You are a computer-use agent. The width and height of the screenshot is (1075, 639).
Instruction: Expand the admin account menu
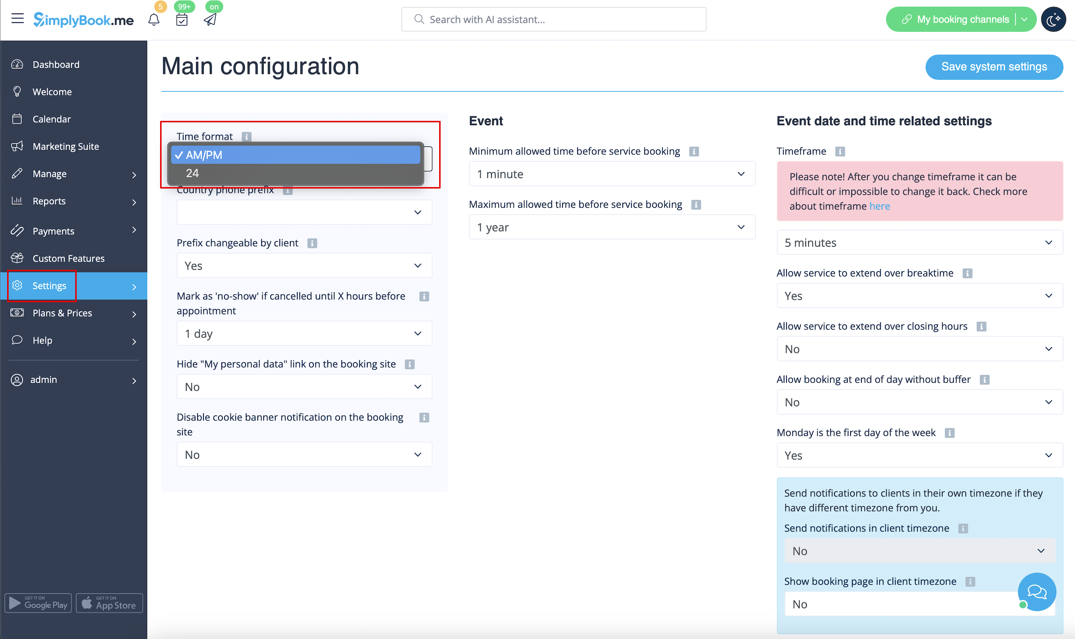pyautogui.click(x=74, y=380)
